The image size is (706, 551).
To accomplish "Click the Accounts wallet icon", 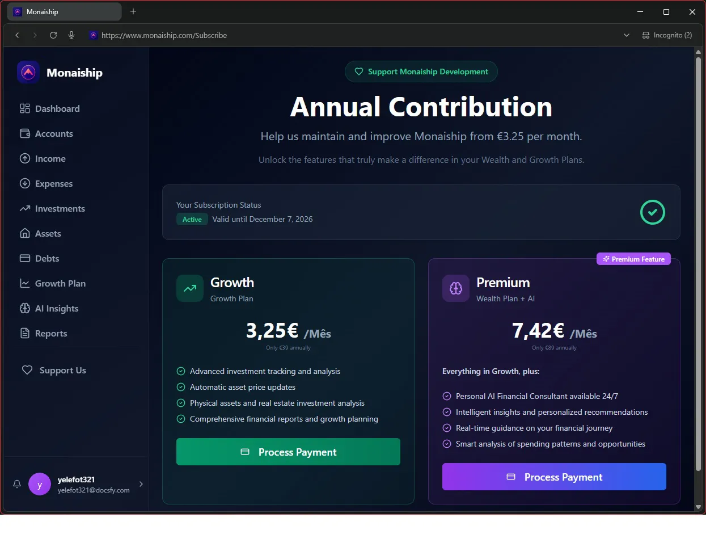I will point(25,133).
